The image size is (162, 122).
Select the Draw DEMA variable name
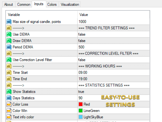[22, 41]
